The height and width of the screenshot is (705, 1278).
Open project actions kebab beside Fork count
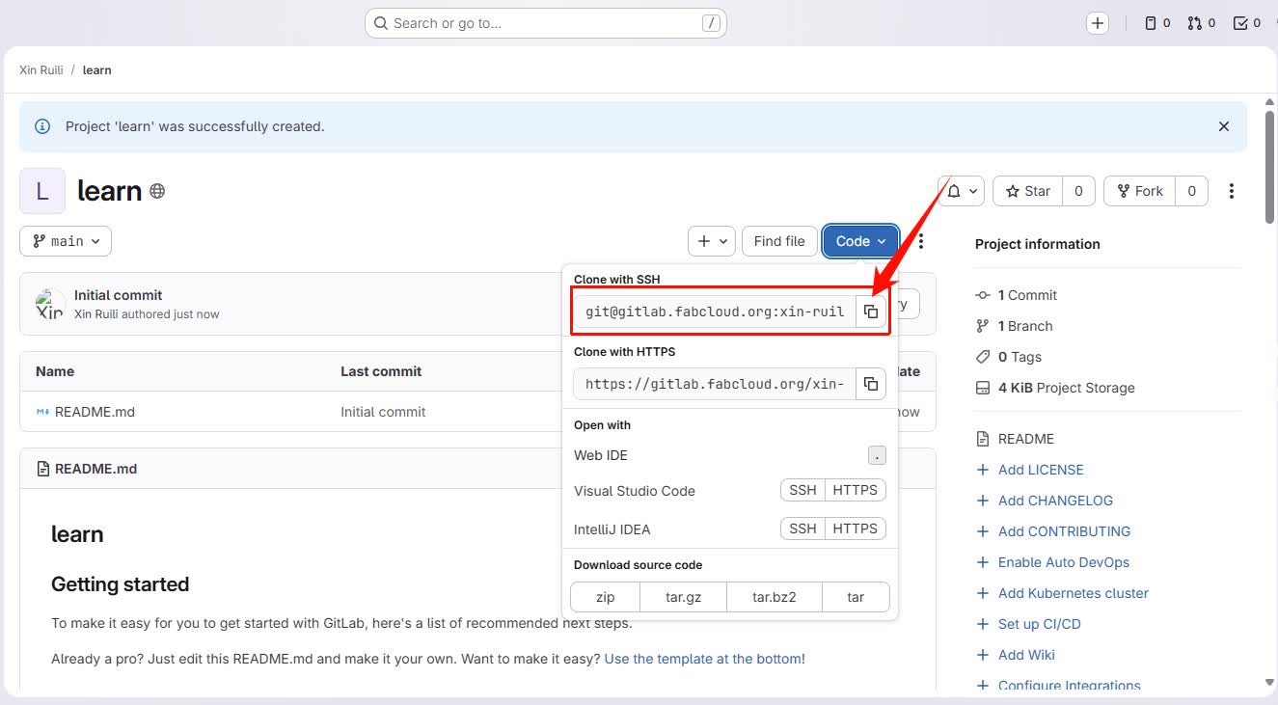point(1232,191)
